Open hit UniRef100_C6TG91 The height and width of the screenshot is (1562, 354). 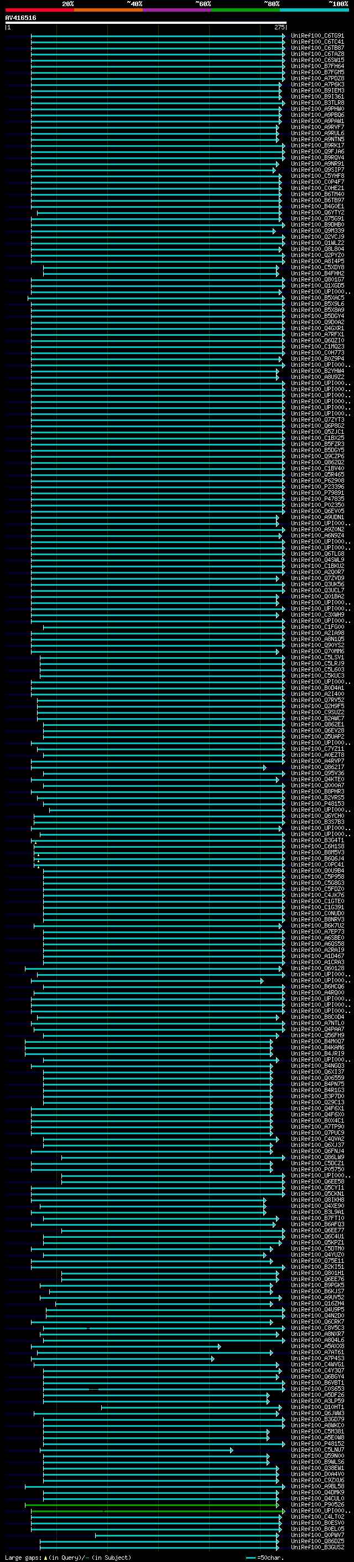click(317, 36)
